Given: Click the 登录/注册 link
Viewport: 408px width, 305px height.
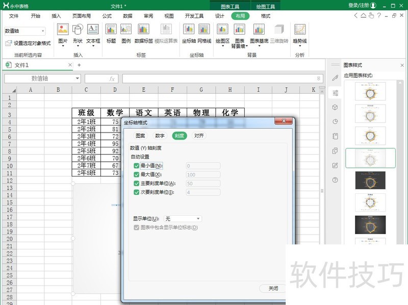Looking at the screenshot, I should click(359, 5).
